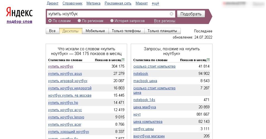
Task: Switch to the "Мобильные" device tab
Action: coord(95,31)
